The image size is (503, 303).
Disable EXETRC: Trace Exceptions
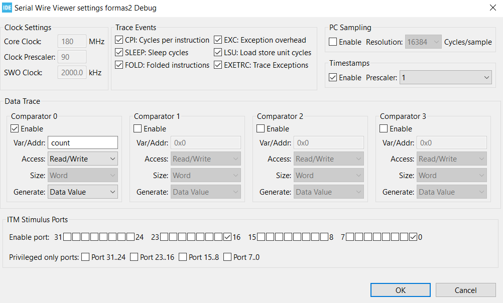pos(218,65)
